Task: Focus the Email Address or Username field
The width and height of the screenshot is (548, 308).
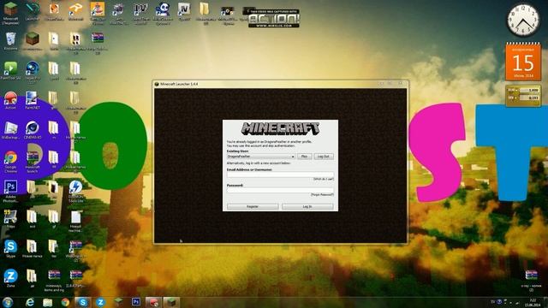Action: click(x=280, y=175)
